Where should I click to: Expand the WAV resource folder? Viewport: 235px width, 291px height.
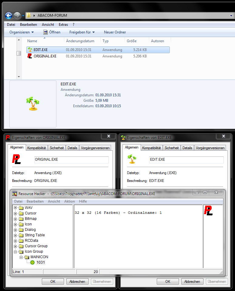tap(15, 208)
